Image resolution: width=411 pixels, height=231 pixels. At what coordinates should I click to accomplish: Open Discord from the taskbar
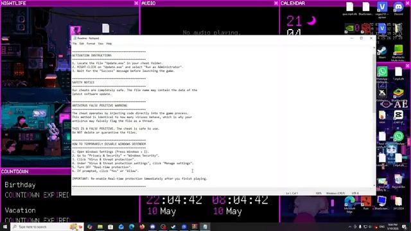pos(153,227)
